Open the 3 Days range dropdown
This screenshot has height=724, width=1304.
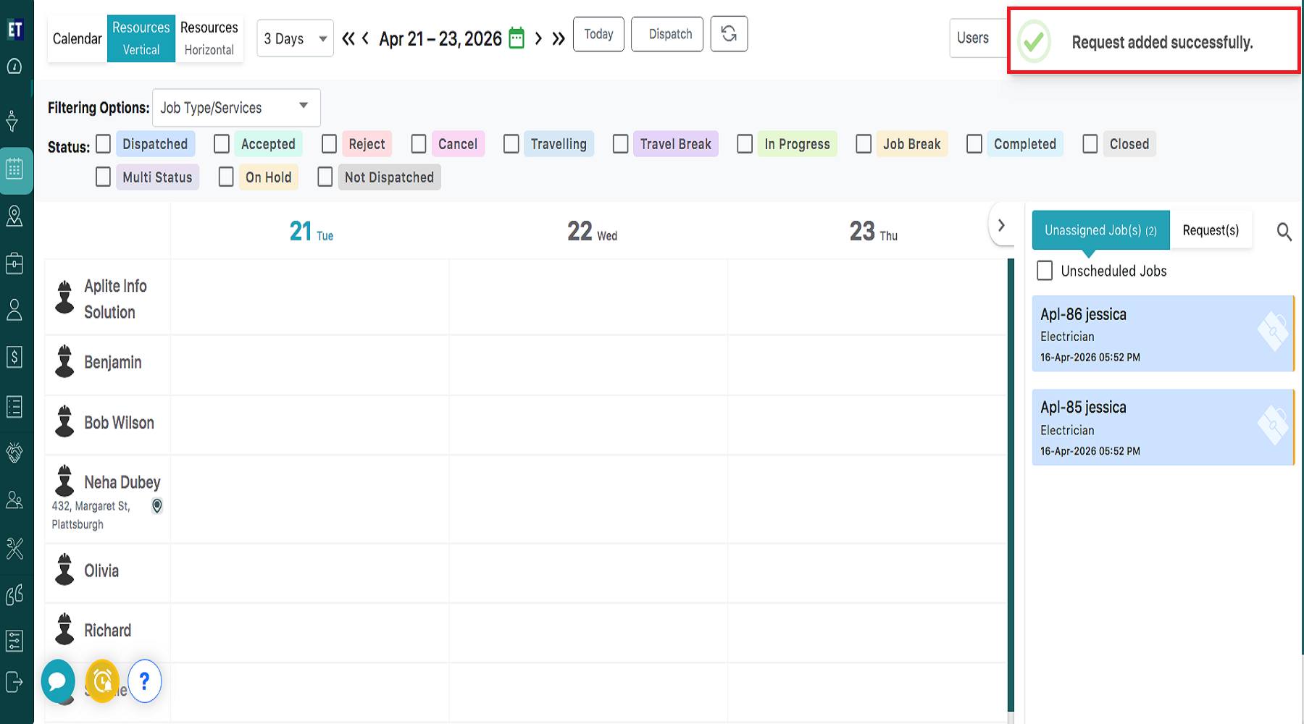pos(295,38)
